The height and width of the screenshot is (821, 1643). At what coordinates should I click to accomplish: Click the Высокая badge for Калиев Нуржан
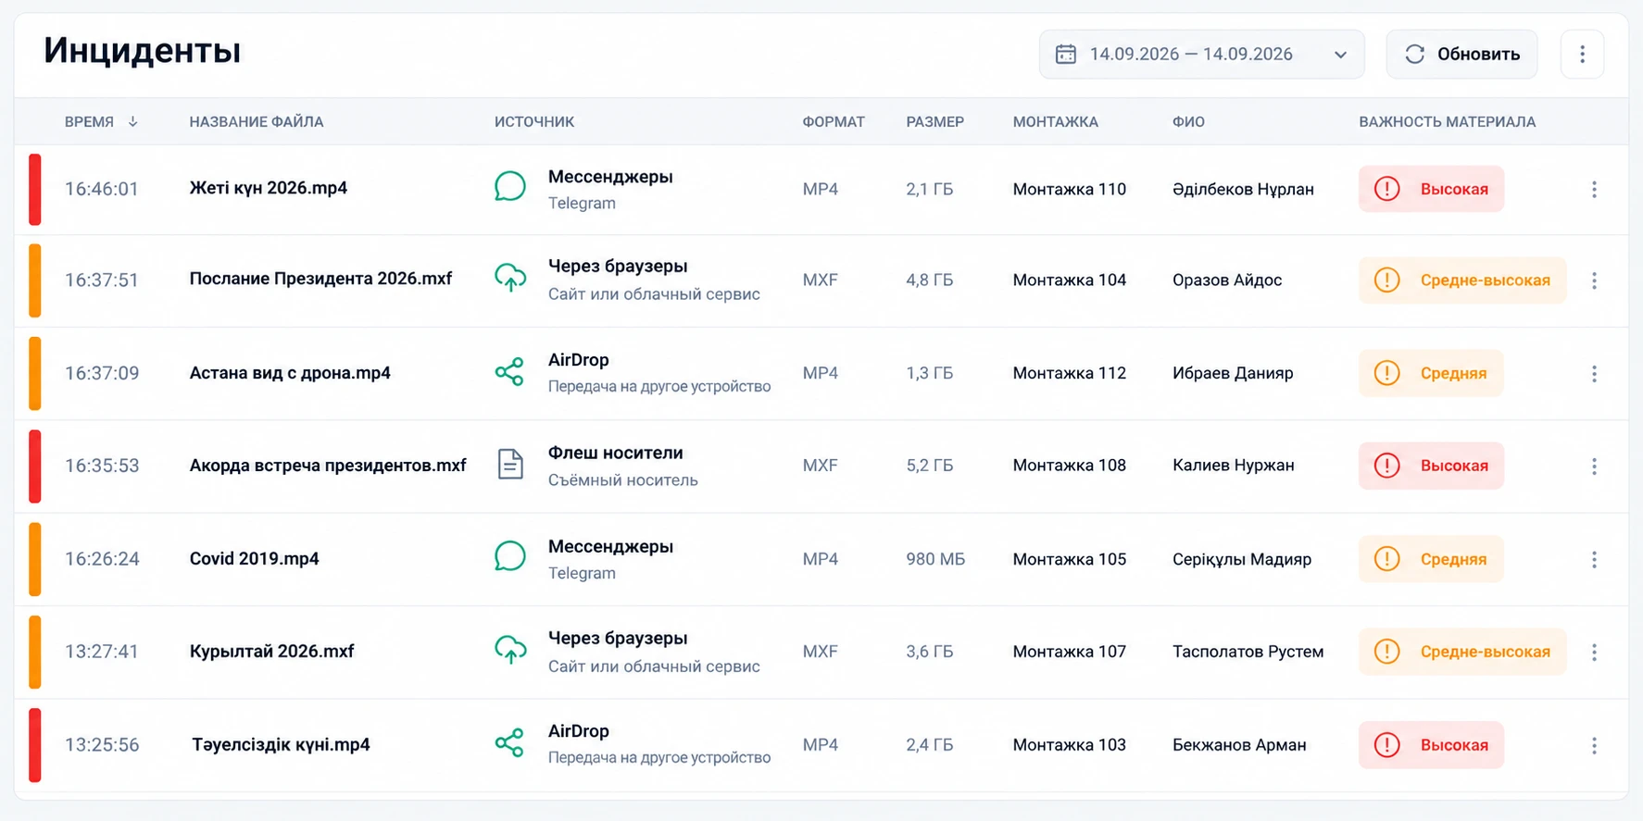pos(1431,466)
